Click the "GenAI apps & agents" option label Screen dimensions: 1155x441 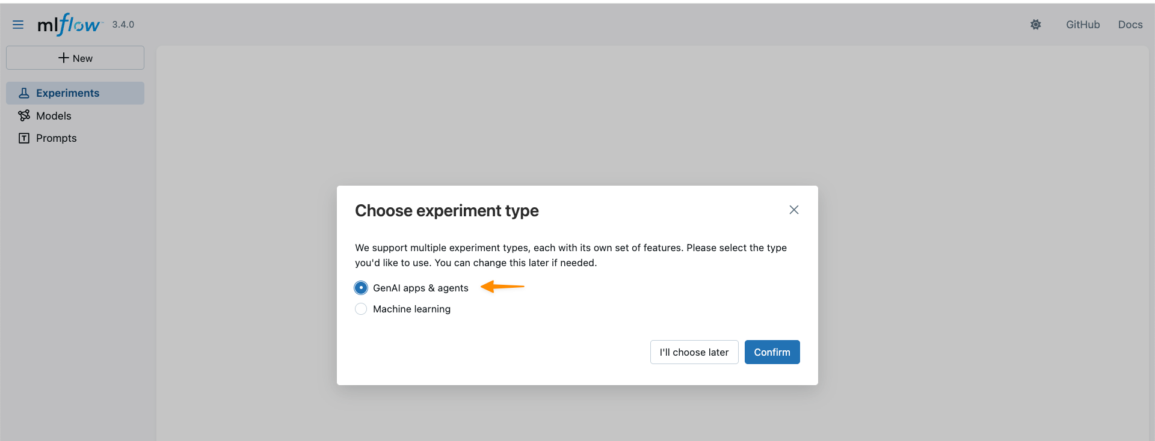tap(420, 288)
